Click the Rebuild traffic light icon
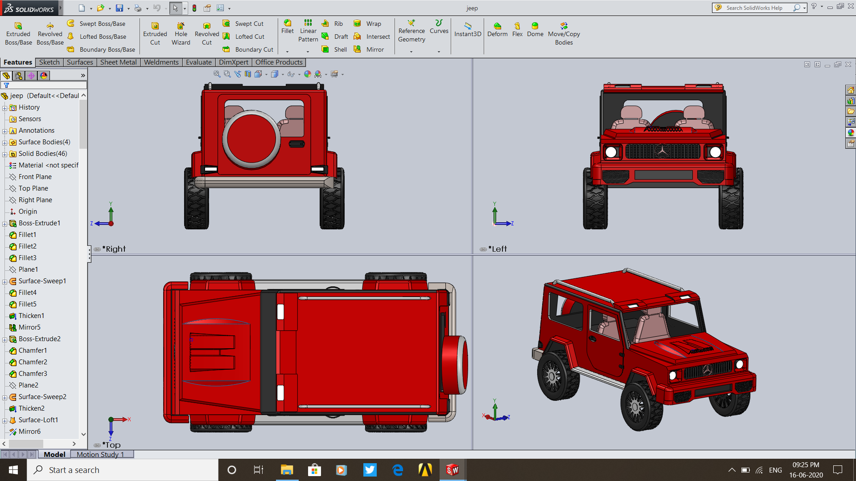The image size is (856, 481). (194, 8)
